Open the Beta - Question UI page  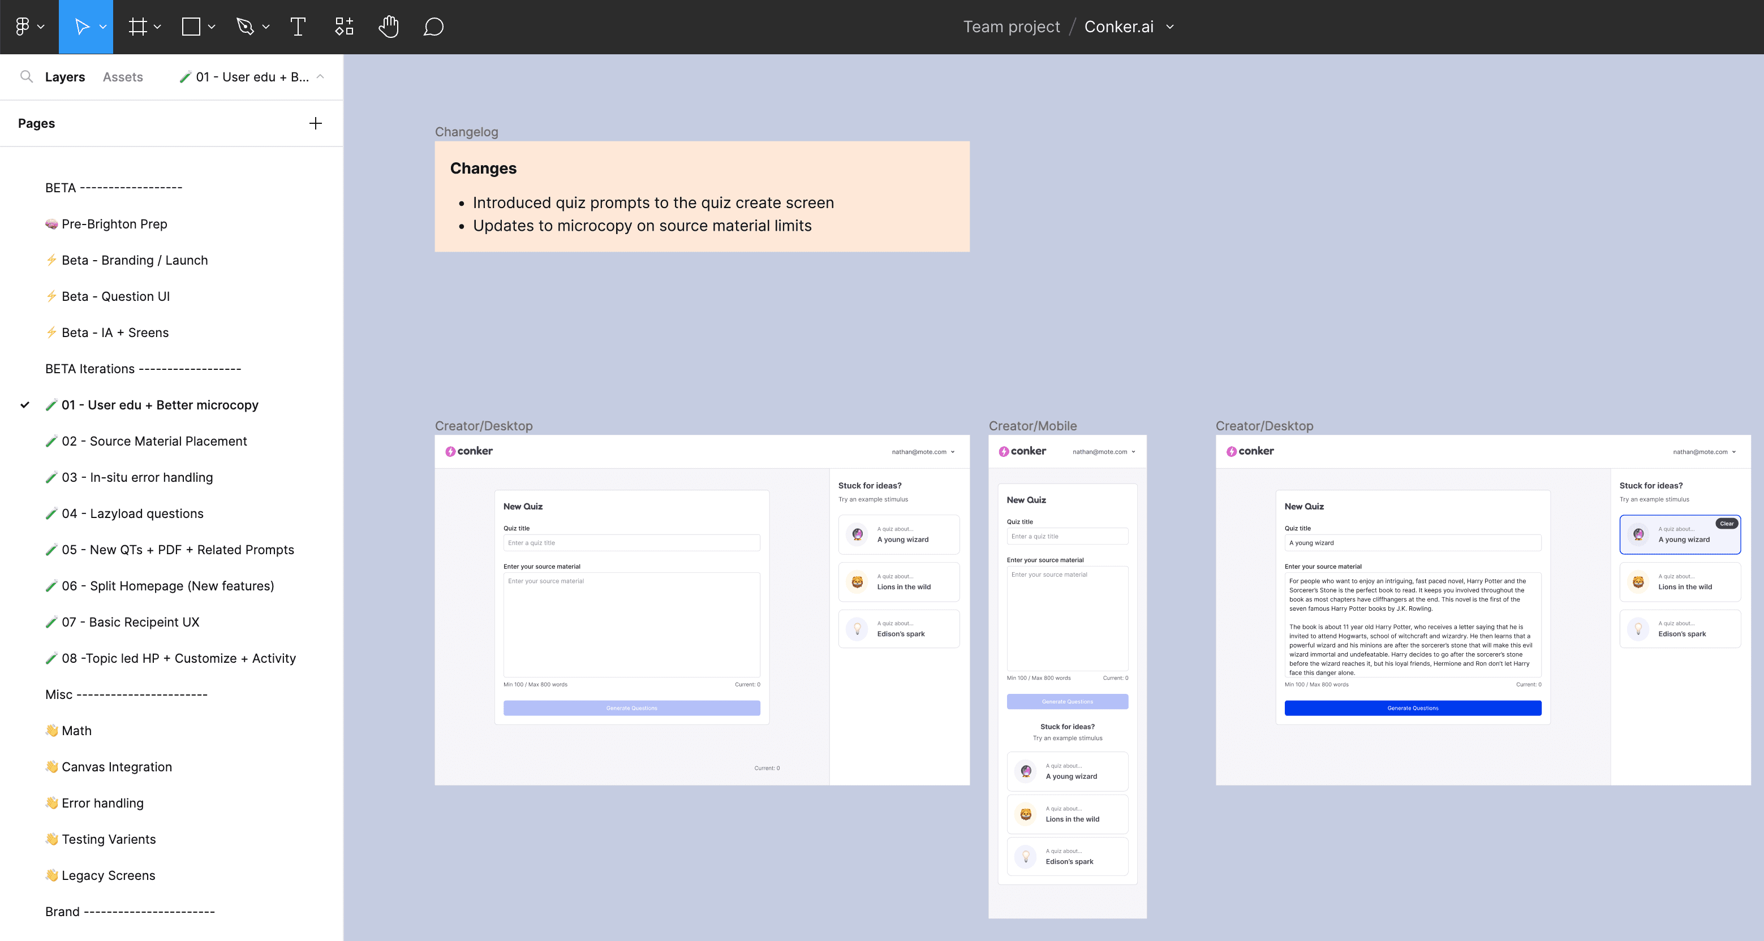(x=115, y=296)
